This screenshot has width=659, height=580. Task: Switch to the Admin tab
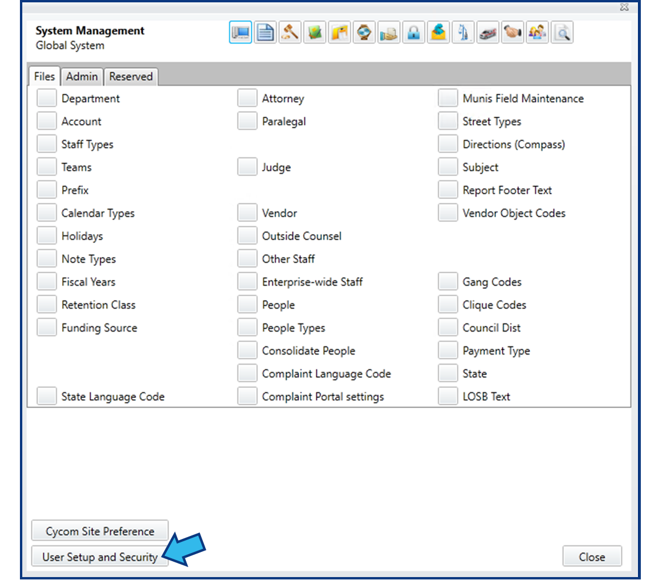pyautogui.click(x=82, y=76)
